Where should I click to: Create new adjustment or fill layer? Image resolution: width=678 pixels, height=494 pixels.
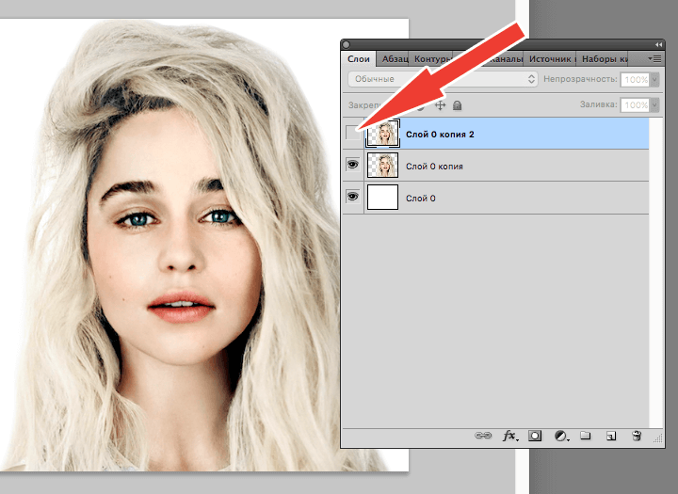coord(560,437)
